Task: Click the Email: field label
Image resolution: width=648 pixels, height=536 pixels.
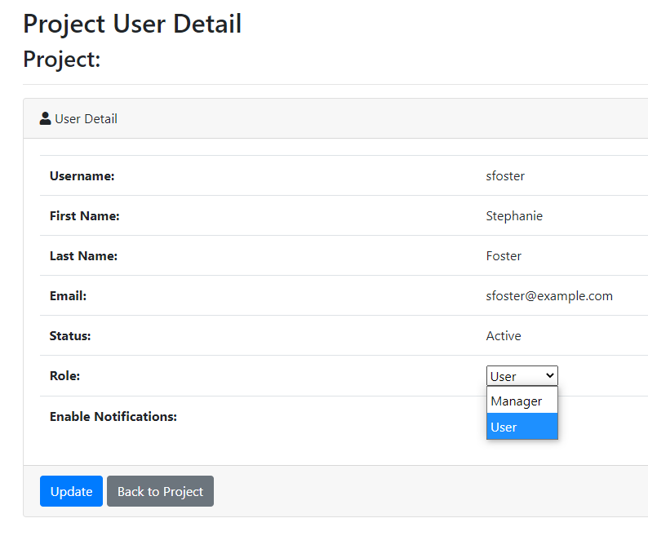Action: click(68, 296)
